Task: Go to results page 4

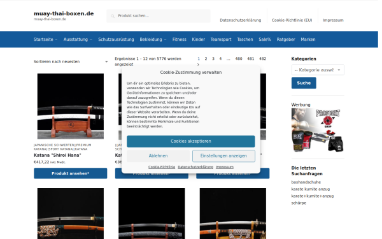Action: 220,59
